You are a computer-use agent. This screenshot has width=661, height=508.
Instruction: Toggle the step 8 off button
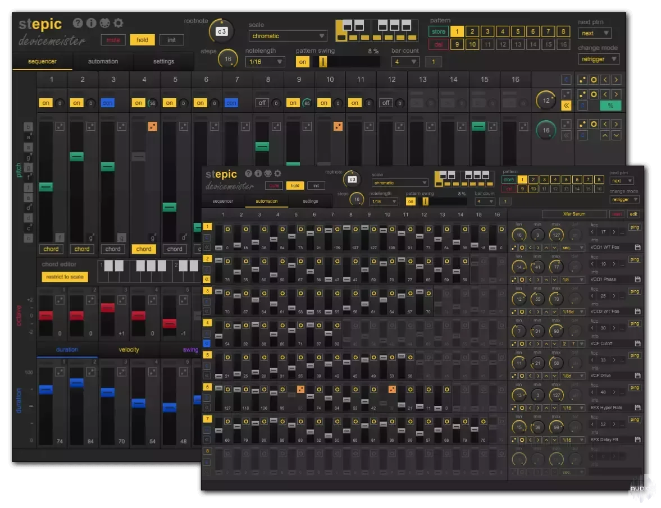[262, 103]
